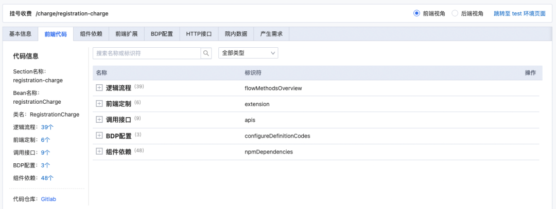Screen dimensions: 556x209
Task: Click the 跳转至 test 环境页面 link
Action: point(519,13)
